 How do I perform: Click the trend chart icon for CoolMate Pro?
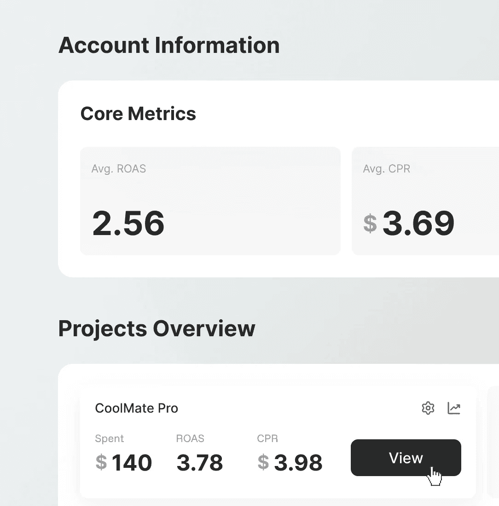(454, 408)
